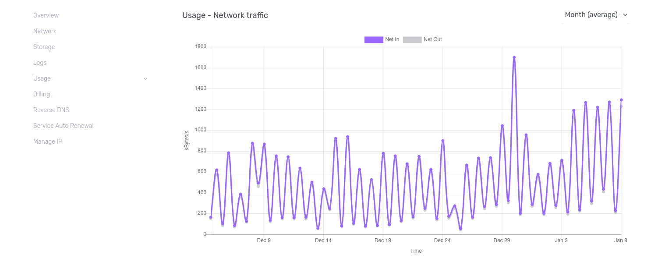658x279 pixels.
Task: Collapse the Usage chevron arrow
Action: tap(145, 79)
